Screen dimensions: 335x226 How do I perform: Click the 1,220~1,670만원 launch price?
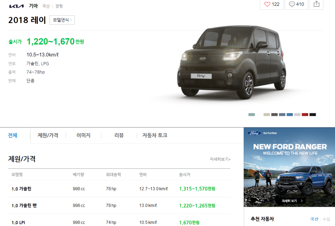point(55,41)
